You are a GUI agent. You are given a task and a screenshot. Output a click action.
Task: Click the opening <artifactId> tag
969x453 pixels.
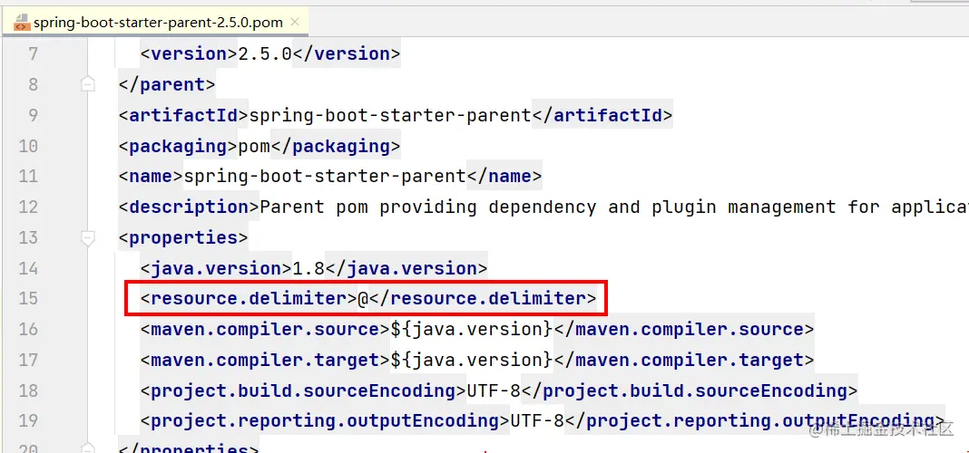183,115
